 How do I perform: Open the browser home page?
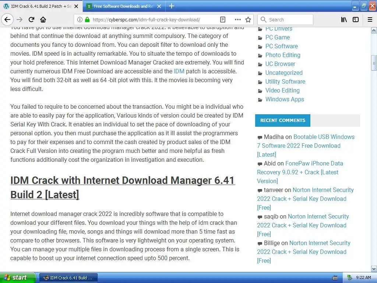[43, 20]
